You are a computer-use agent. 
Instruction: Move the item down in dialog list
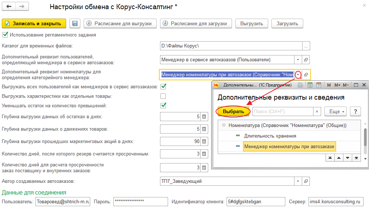pos(347,158)
